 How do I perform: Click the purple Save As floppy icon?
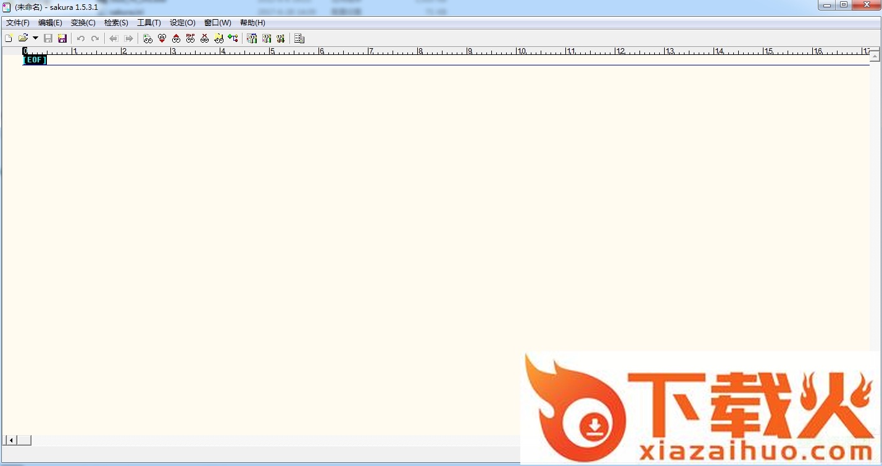pos(62,38)
